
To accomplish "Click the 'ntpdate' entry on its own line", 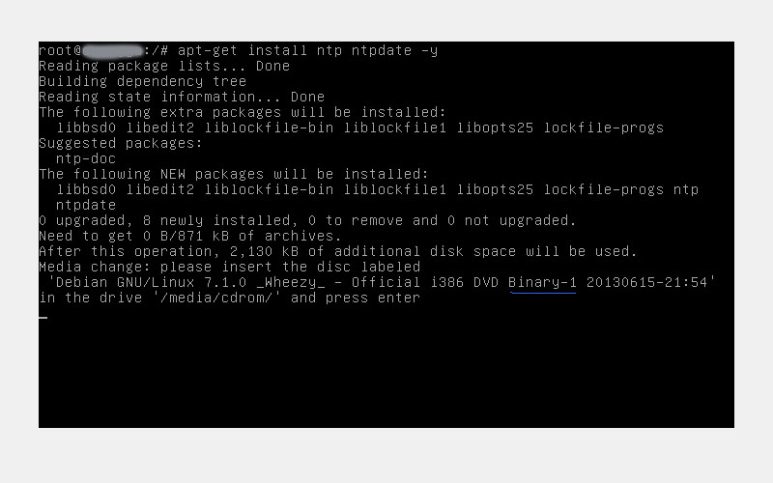I will point(86,205).
